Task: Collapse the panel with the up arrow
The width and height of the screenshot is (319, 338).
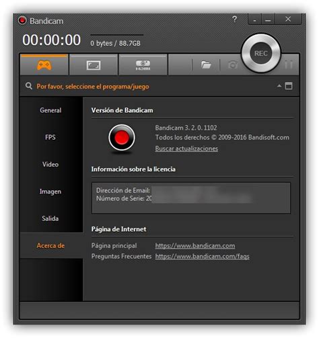Action: point(279,86)
